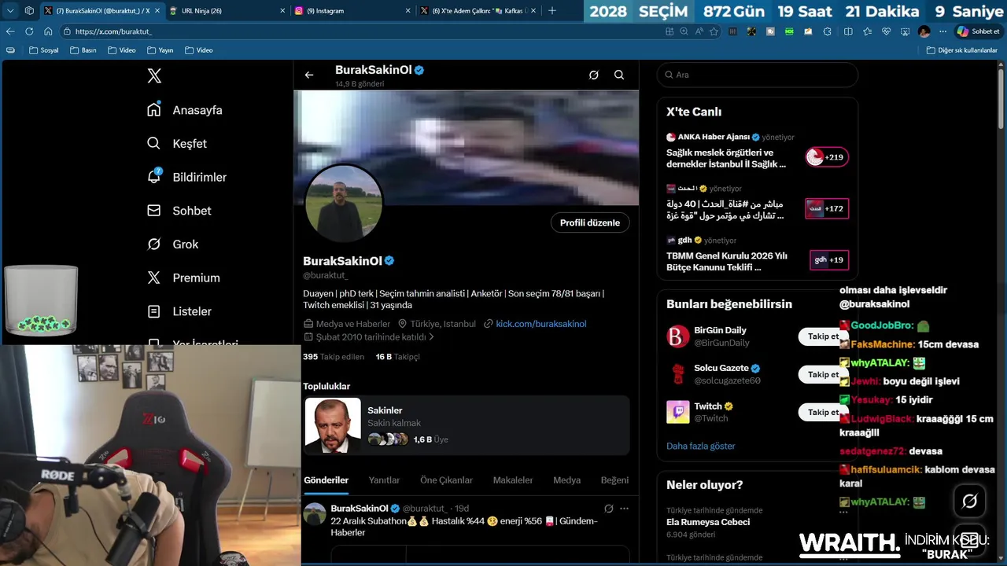
Task: Click the Grok icon in profile header
Action: 594,75
